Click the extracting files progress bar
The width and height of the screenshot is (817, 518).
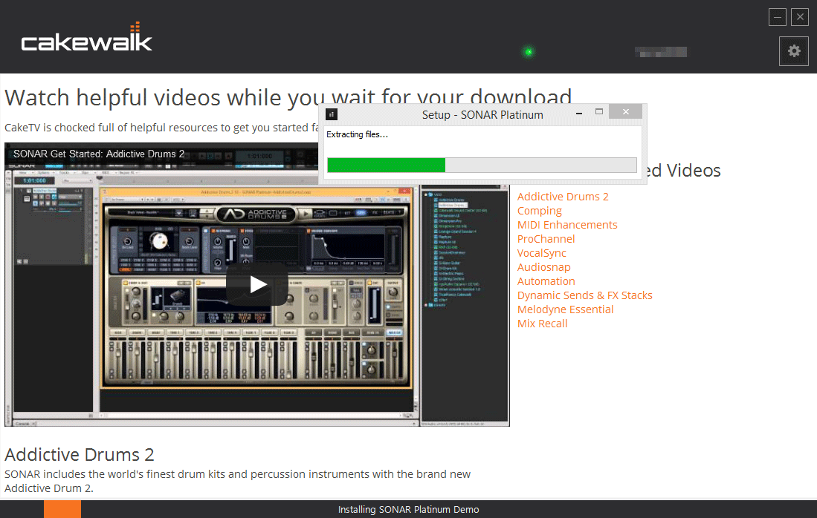tap(482, 165)
